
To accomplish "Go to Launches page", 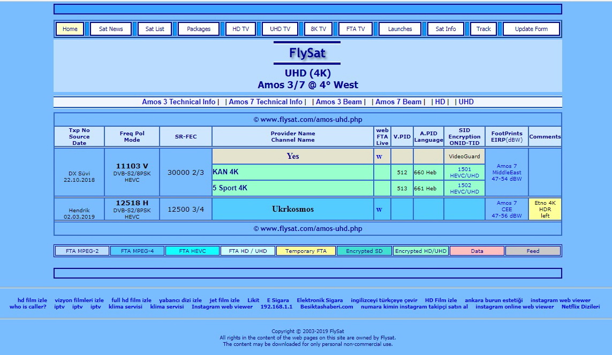I will (399, 29).
